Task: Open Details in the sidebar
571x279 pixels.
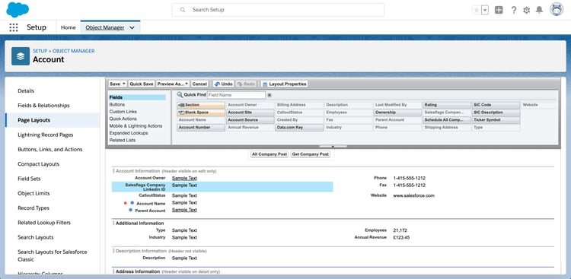Action: (26, 91)
